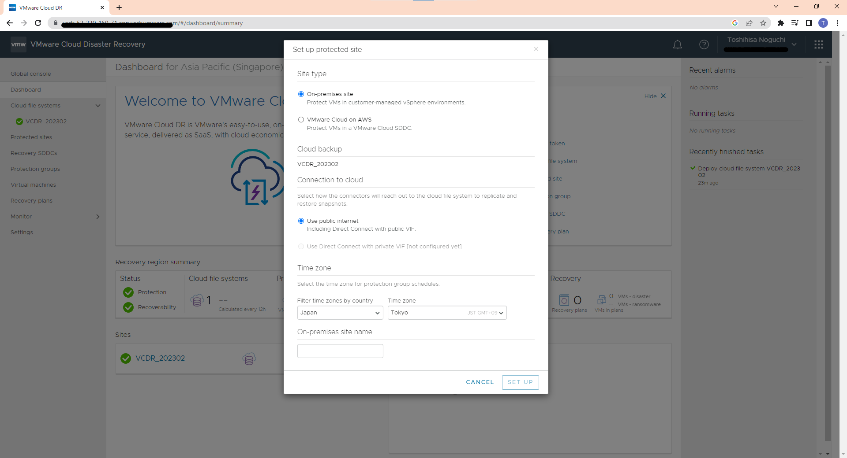
Task: Select the VMware Cloud on AWS radio button
Action: (x=301, y=119)
